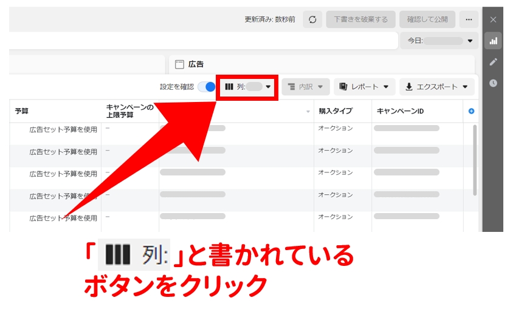The width and height of the screenshot is (510, 309).
Task: Open the エクスポート dropdown
Action: click(436, 87)
